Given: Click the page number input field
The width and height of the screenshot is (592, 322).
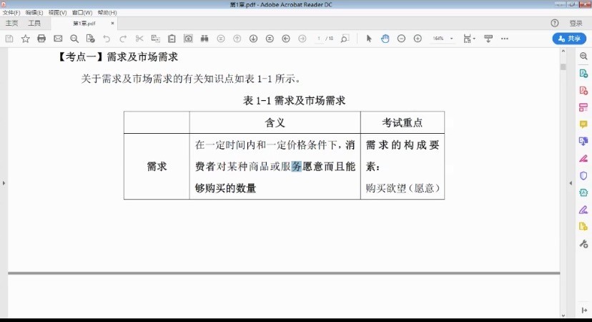Looking at the screenshot, I should 320,39.
